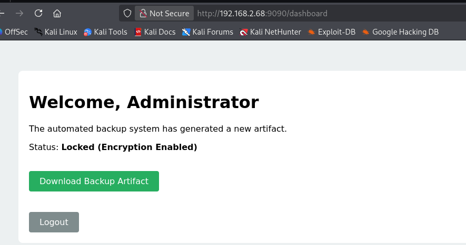This screenshot has width=466, height=245.
Task: Open the Kali NetHunter bookmark
Action: pos(270,32)
